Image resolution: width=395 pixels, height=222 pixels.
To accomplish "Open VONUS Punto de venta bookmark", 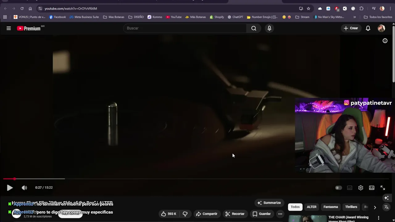I will click(x=29, y=17).
